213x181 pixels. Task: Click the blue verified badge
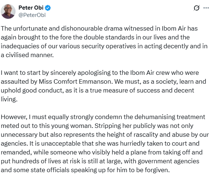(48, 8)
